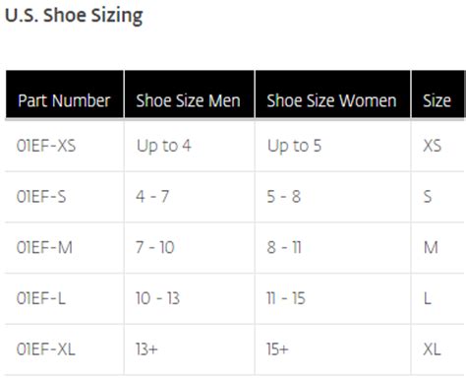466x378 pixels.
Task: Select the Shoe Size Men column header
Action: (190, 94)
